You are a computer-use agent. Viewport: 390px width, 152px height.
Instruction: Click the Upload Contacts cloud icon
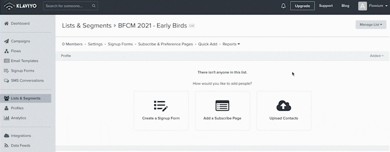tap(284, 106)
